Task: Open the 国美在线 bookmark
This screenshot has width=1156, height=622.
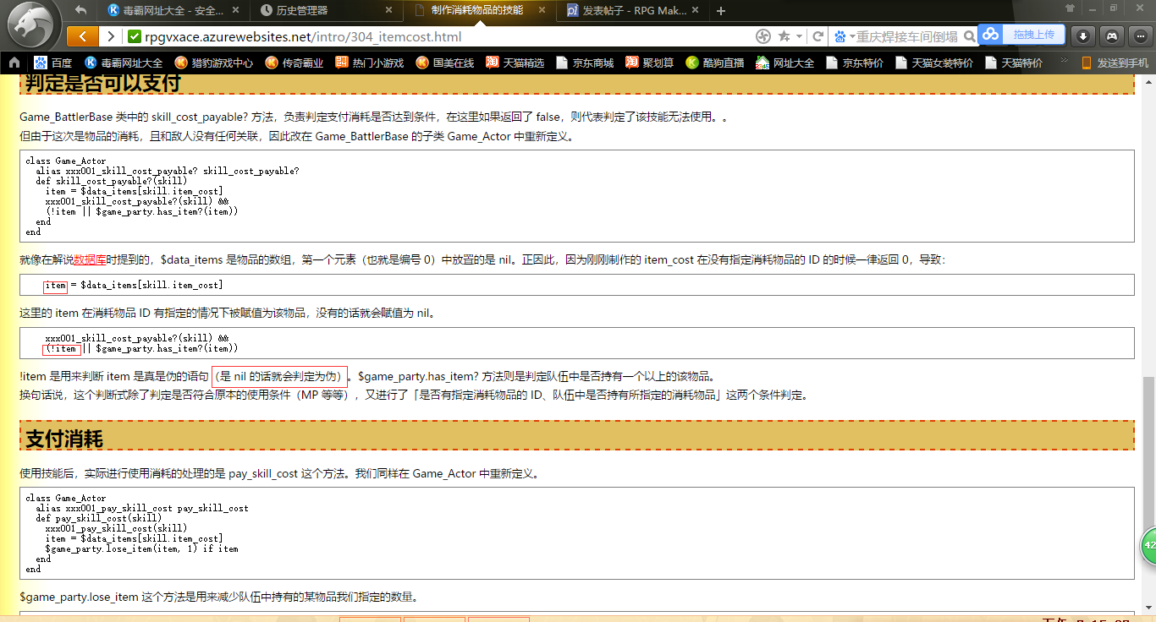Action: point(444,63)
